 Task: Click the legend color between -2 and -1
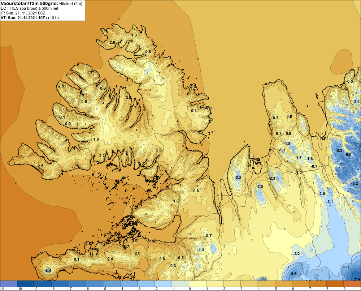click(163, 284)
